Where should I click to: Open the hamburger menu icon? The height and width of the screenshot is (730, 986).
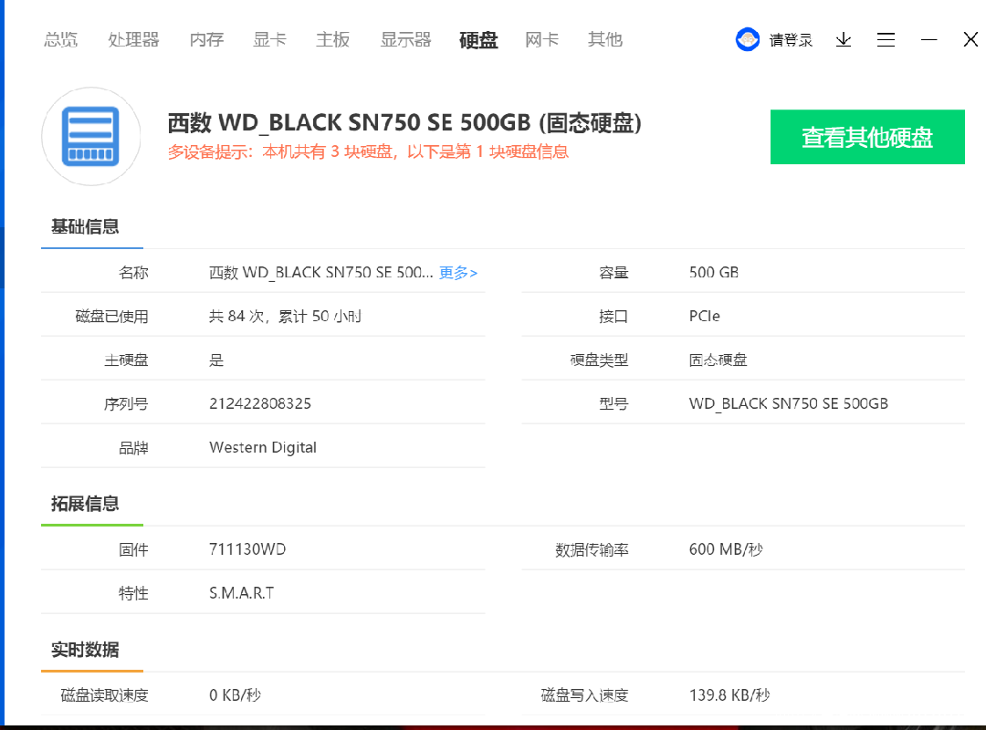(886, 39)
